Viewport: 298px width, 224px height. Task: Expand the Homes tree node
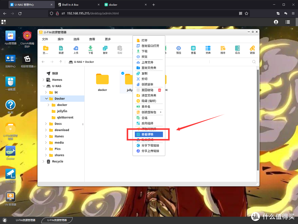point(43,80)
